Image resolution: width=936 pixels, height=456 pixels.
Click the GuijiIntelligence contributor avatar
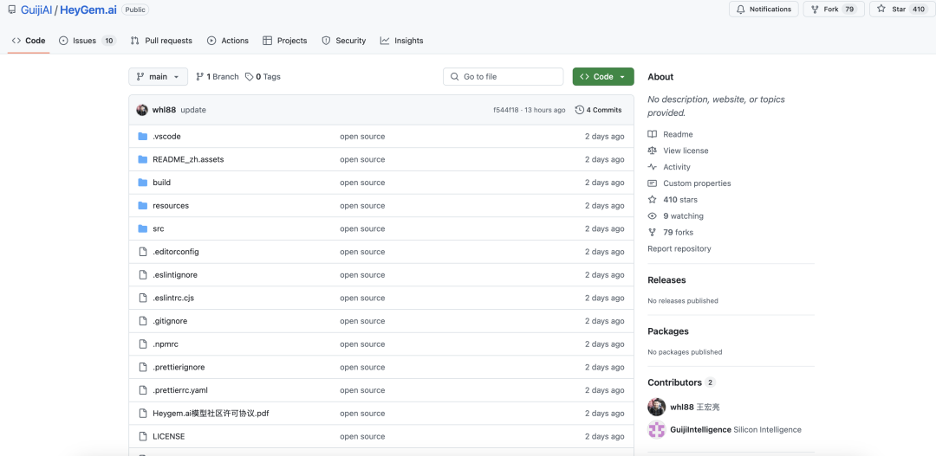click(657, 430)
